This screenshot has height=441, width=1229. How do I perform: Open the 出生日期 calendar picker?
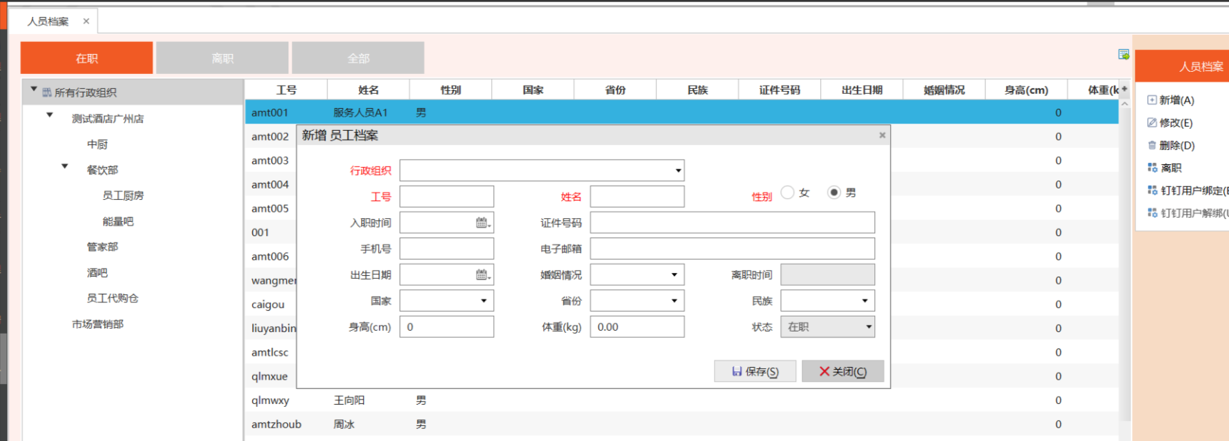(483, 275)
